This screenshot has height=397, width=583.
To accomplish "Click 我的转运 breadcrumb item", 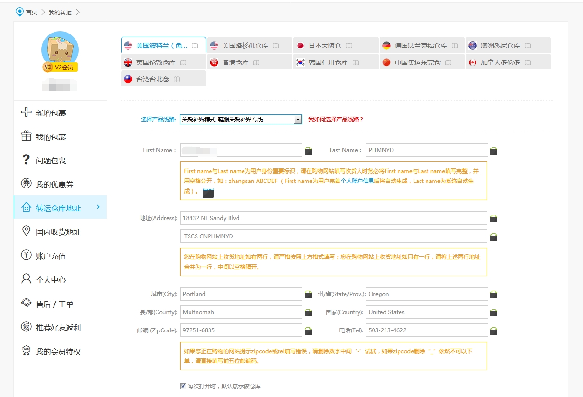I will [x=60, y=12].
